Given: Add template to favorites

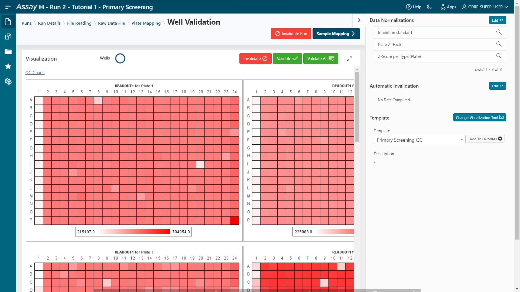Looking at the screenshot, I should 486,139.
